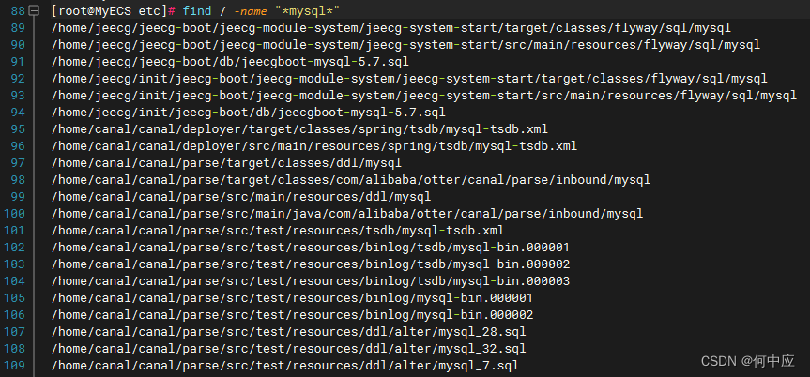This screenshot has width=810, height=377.
Task: Click parse/src/main/resources/ddl/mysql path
Action: point(241,197)
